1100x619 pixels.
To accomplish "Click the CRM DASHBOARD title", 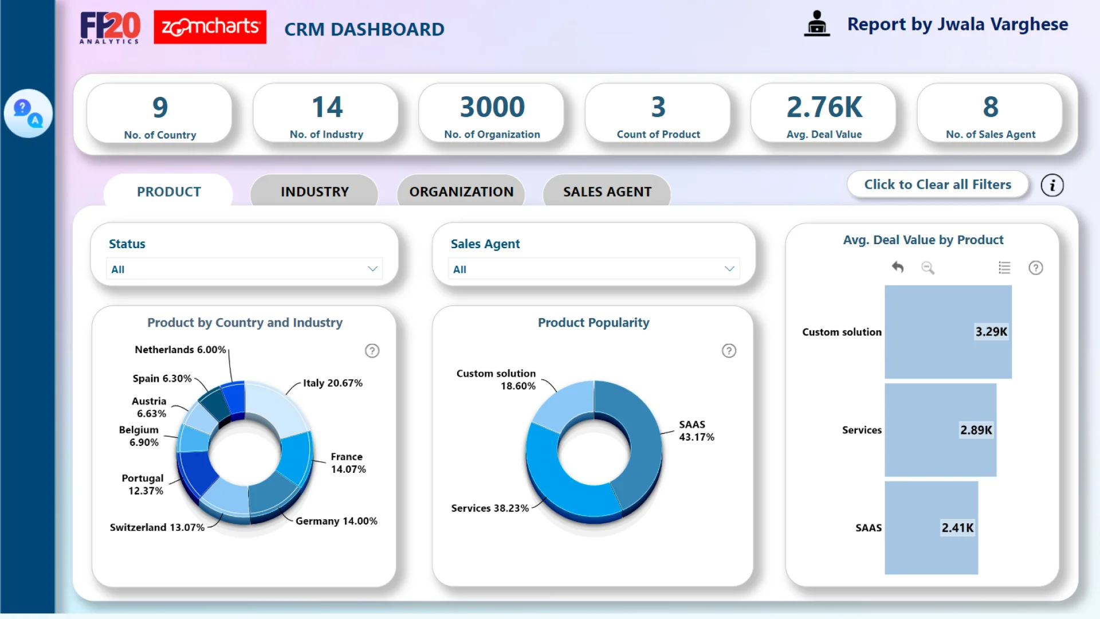I will [364, 29].
